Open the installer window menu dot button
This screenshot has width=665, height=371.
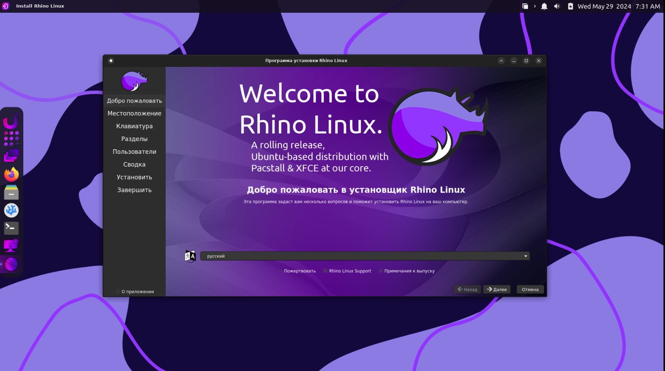[111, 61]
